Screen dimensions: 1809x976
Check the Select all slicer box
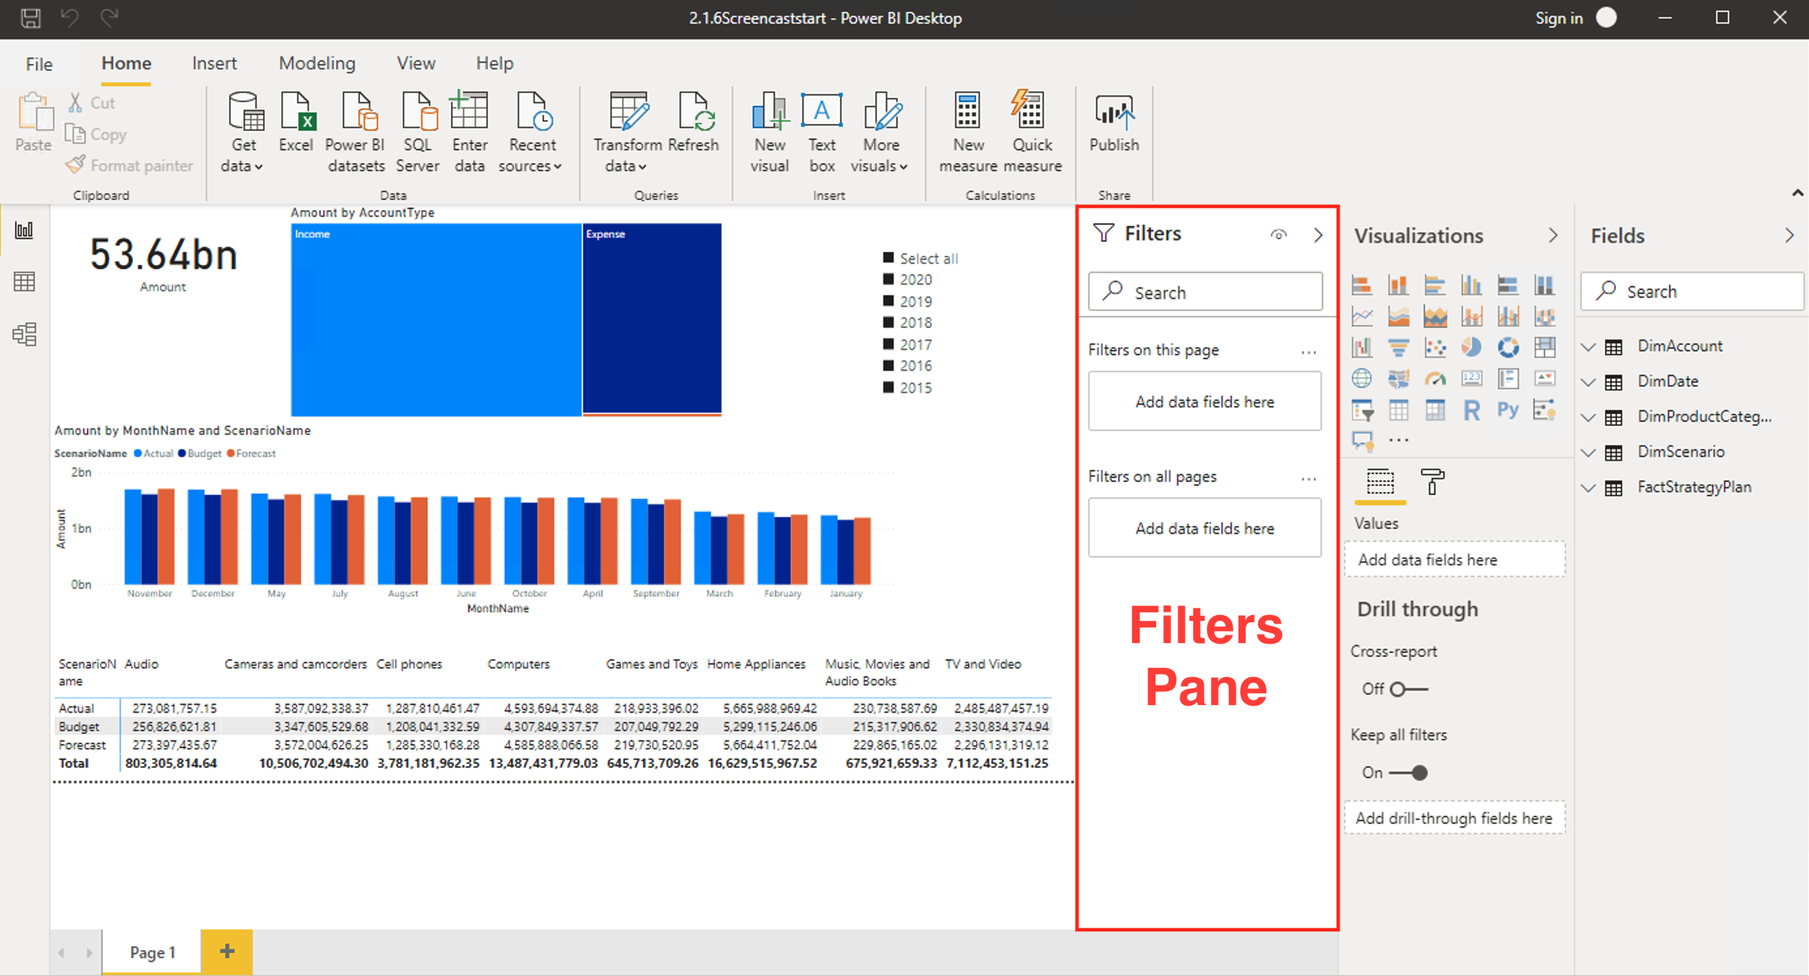888,258
